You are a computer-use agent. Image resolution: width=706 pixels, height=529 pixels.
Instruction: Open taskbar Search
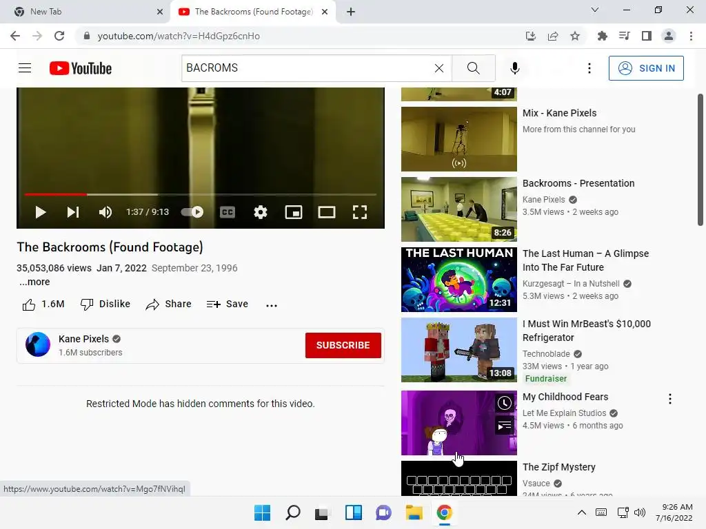(292, 512)
